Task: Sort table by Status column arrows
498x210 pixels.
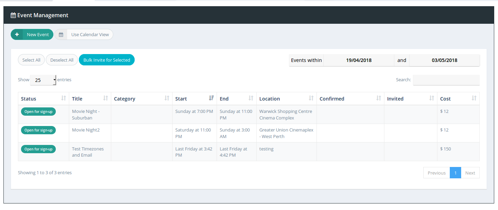Action: tap(63, 98)
